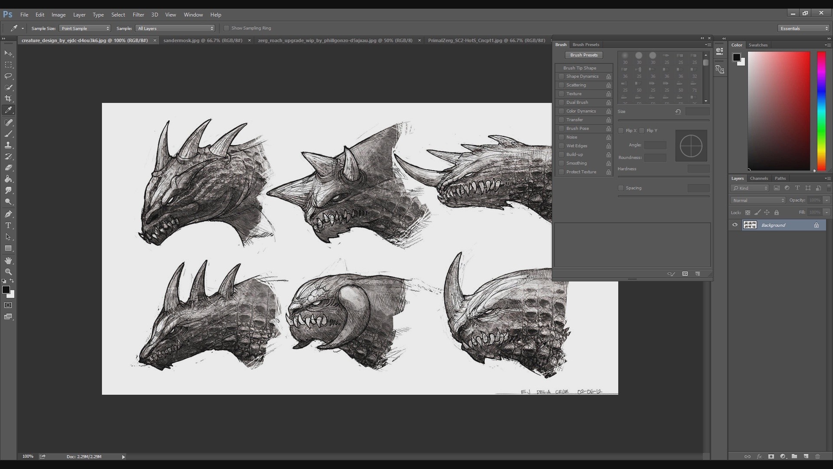833x469 pixels.
Task: Select the History Brush tool
Action: [8, 156]
